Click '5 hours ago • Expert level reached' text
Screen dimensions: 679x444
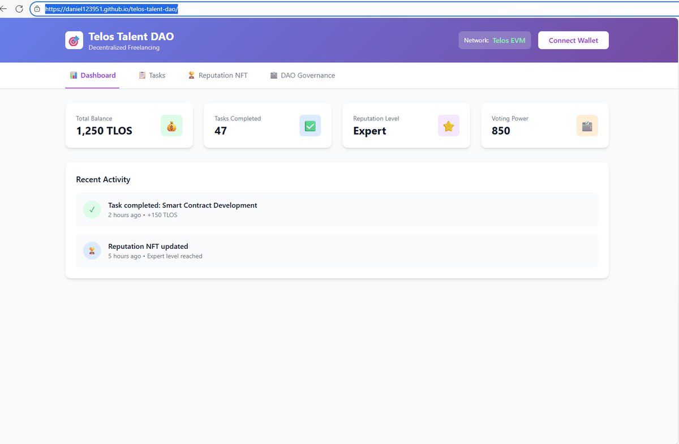(x=155, y=256)
